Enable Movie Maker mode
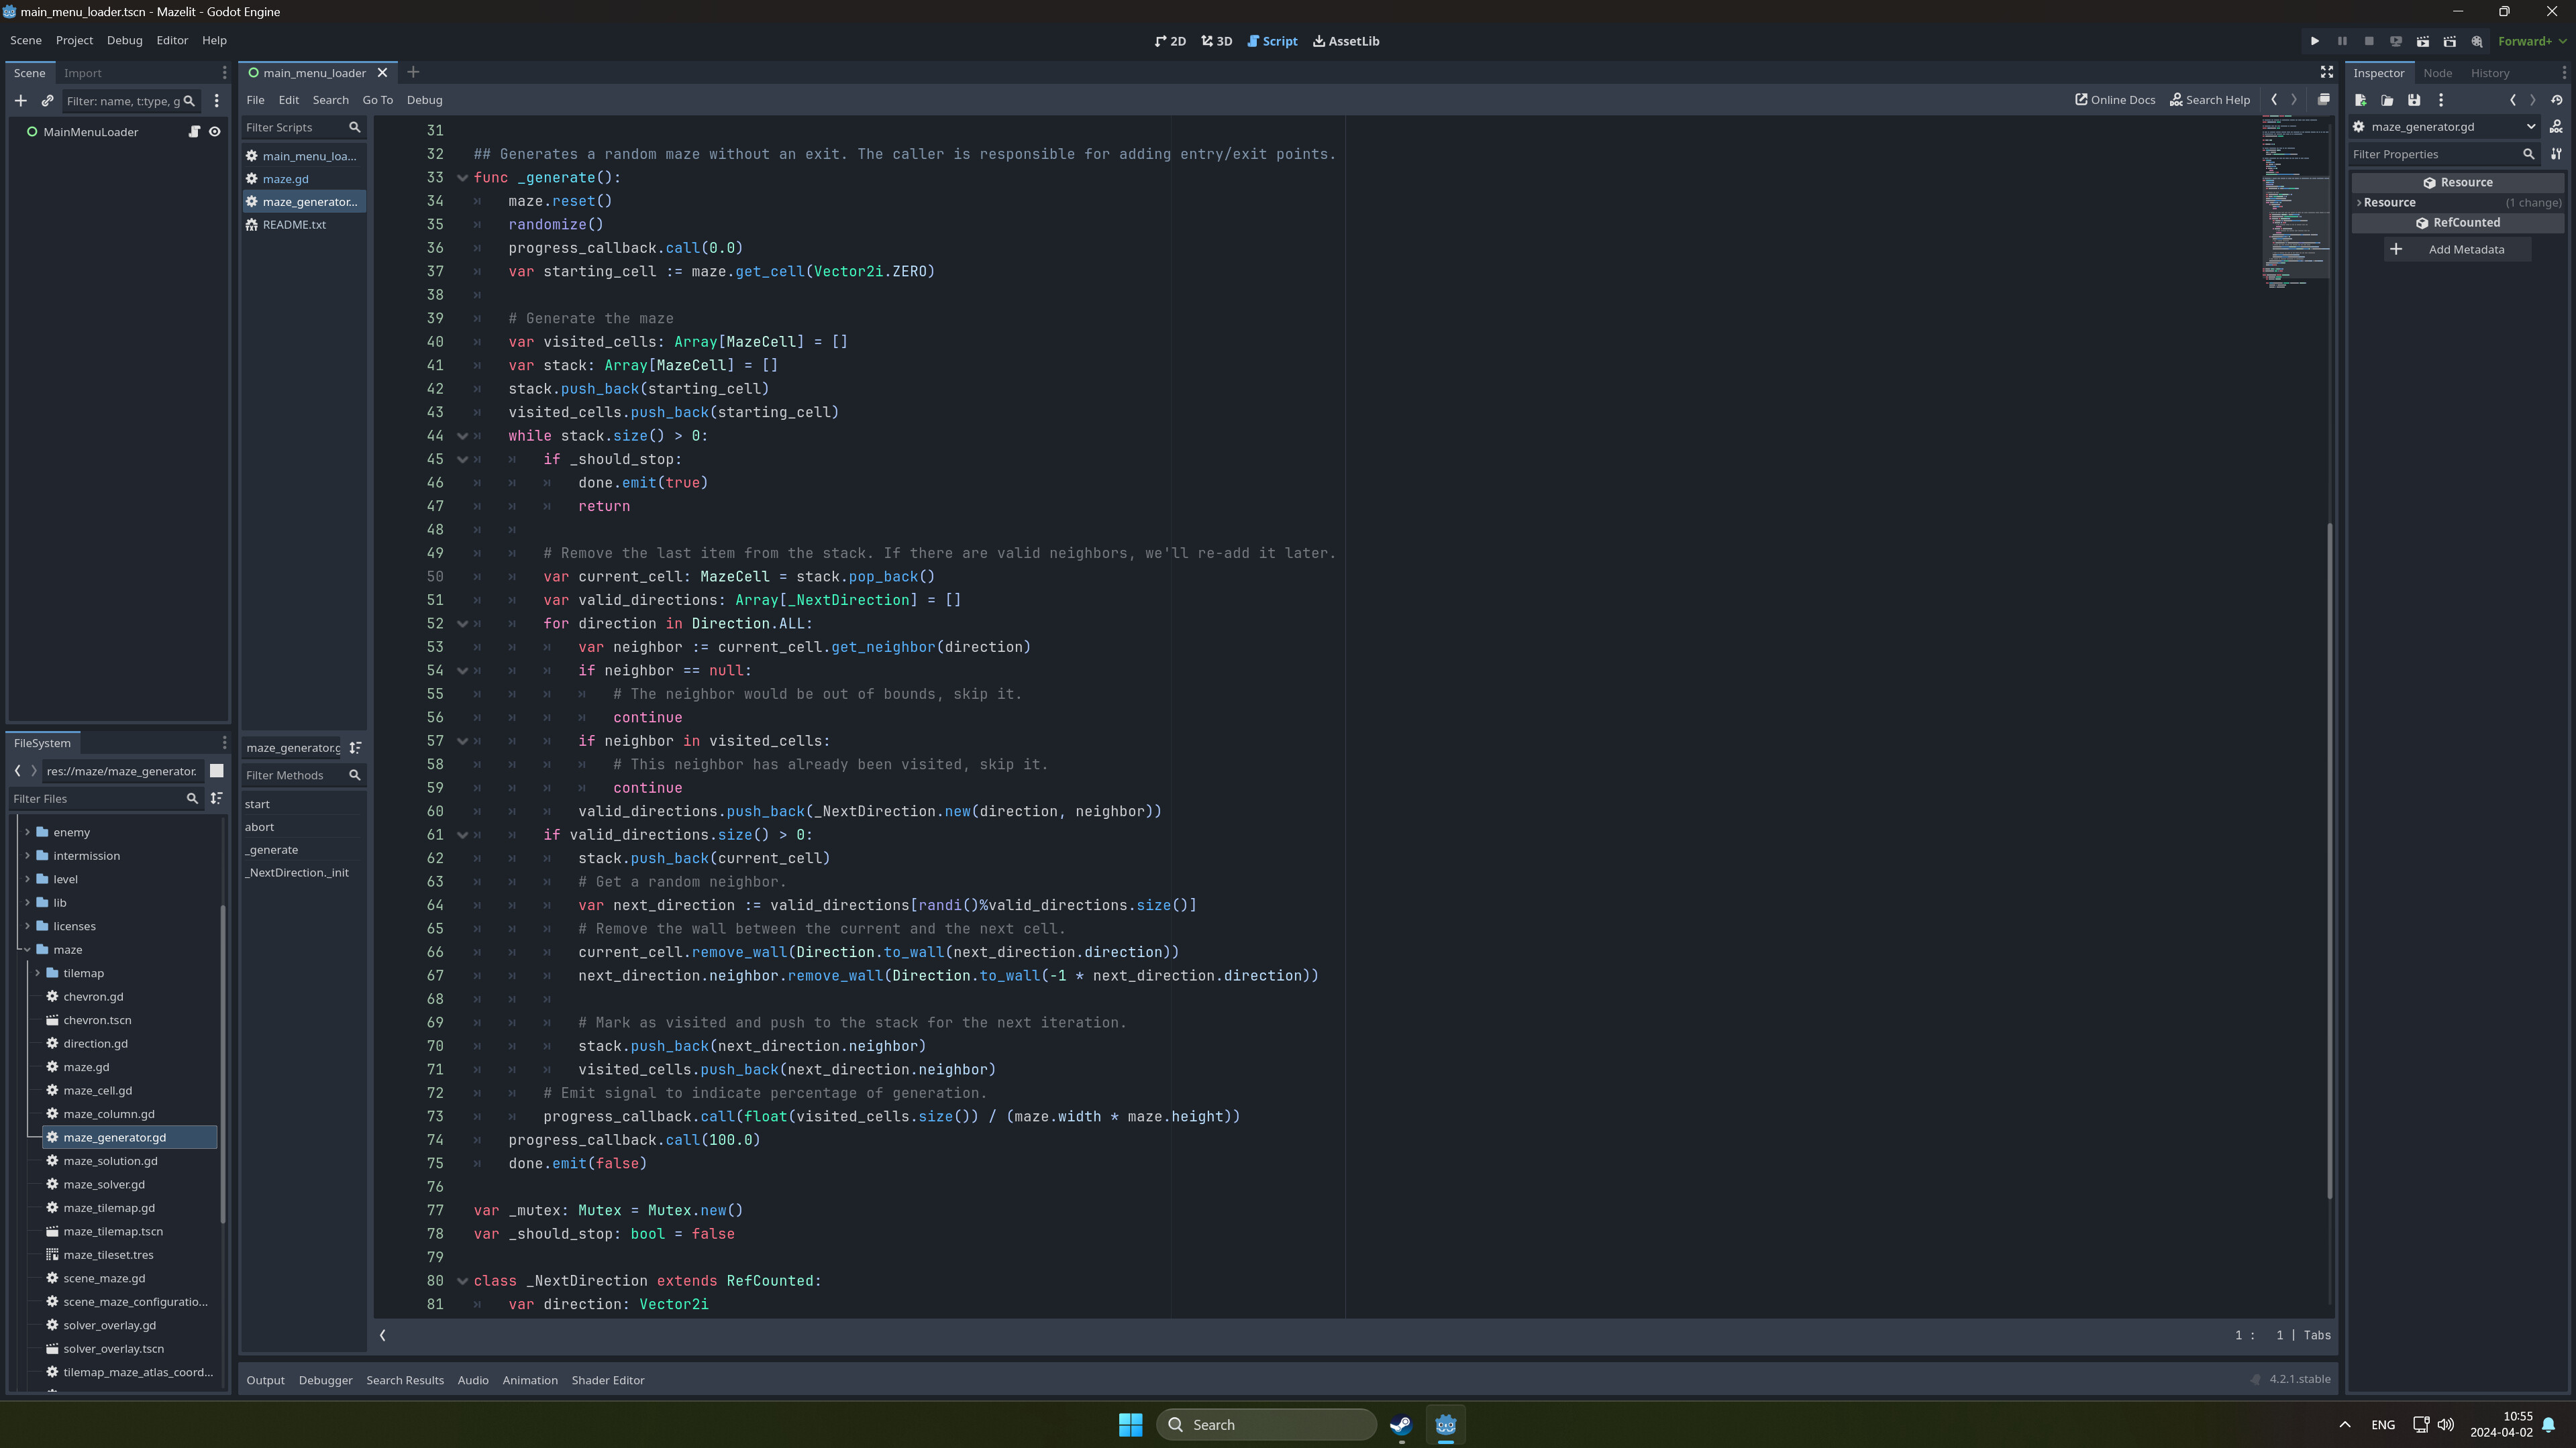2576x1448 pixels. (x=2478, y=41)
